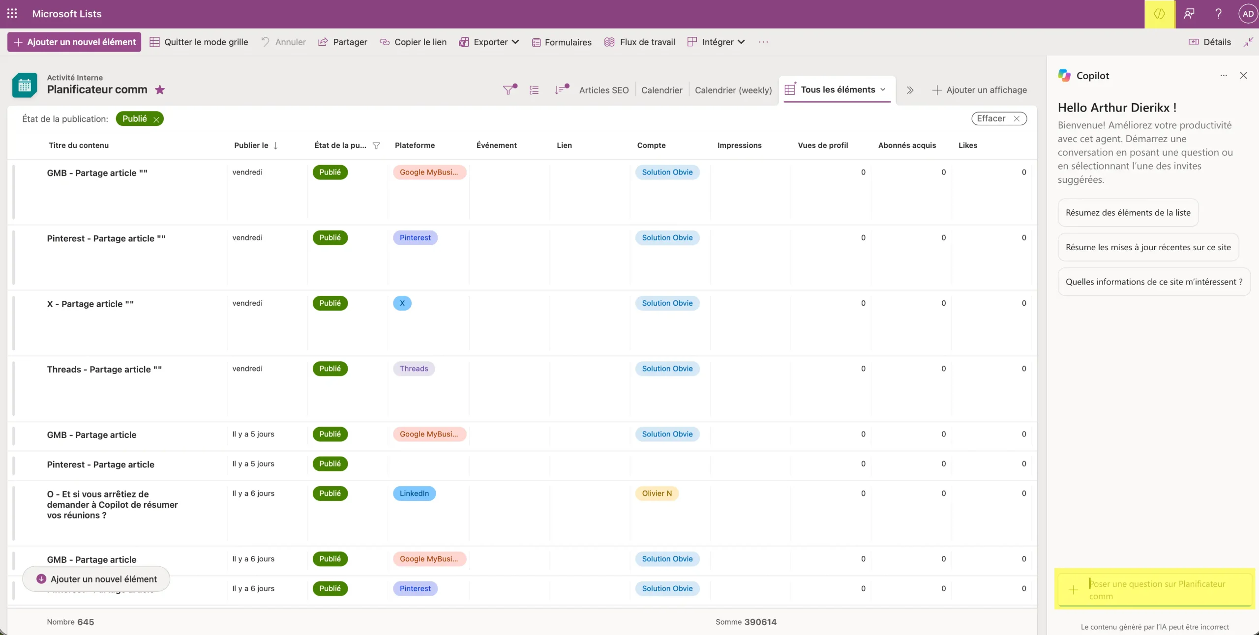The width and height of the screenshot is (1259, 635).
Task: Click the Microsoft Lists app title
Action: [67, 13]
